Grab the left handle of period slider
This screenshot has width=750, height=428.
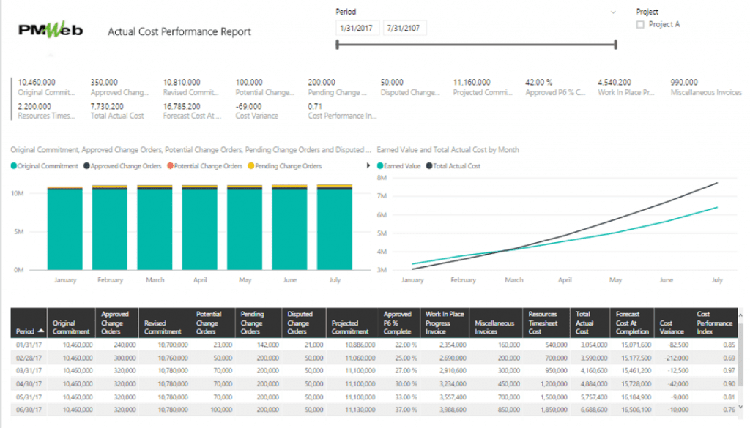337,45
